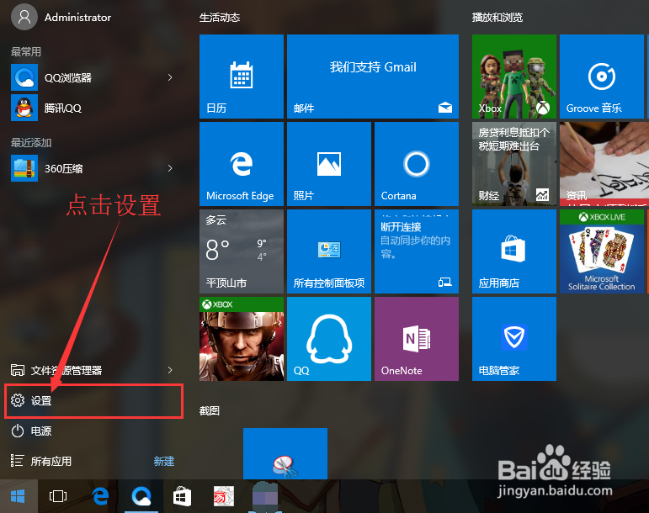
Task: Open the Xbox soldier game tile
Action: click(242, 339)
